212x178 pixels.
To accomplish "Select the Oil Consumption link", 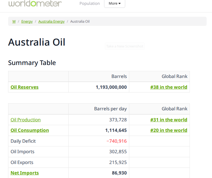I will point(30,130).
